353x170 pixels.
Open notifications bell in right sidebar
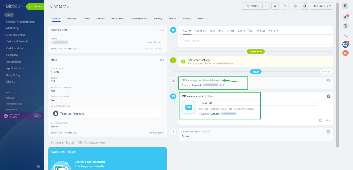coord(345,18)
